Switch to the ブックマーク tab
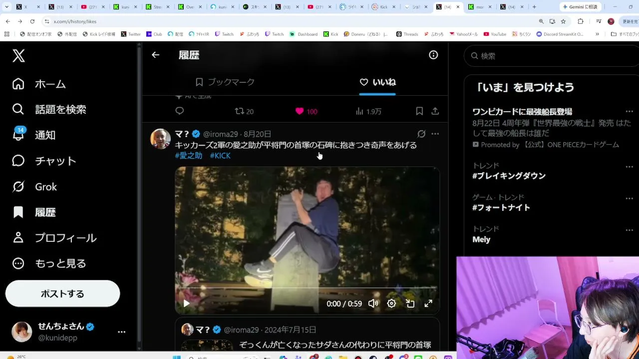639x359 pixels. (x=225, y=82)
